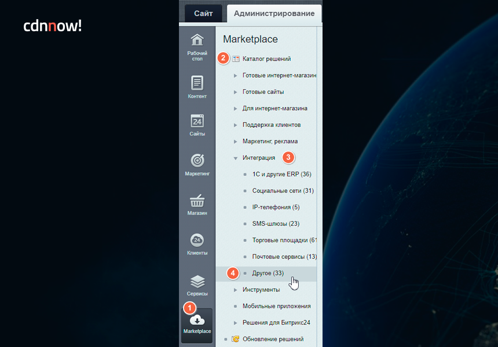Open the Контент section icon

(x=197, y=83)
